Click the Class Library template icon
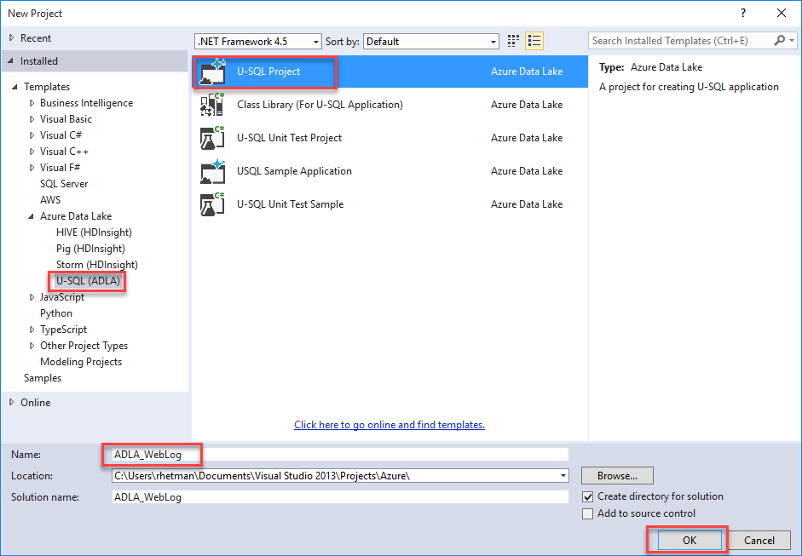The image size is (802, 556). 211,105
